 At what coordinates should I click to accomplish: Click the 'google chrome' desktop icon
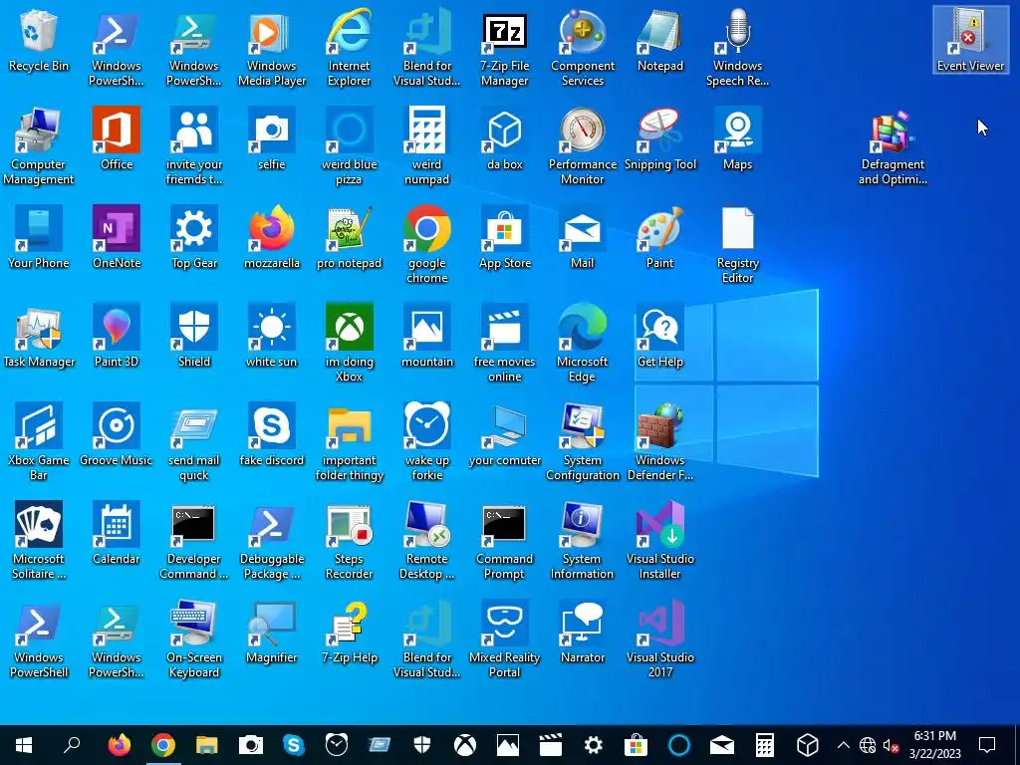pos(426,245)
